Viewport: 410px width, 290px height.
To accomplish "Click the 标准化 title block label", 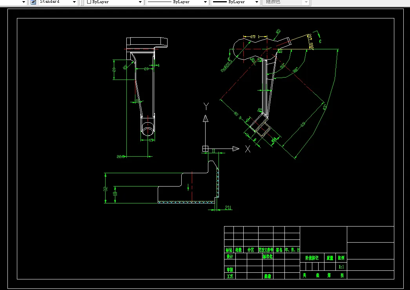I will [268, 257].
